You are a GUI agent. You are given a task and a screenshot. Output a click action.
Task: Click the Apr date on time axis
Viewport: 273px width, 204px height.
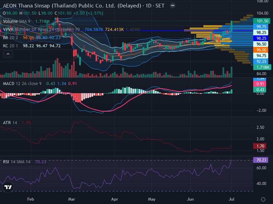115,199
